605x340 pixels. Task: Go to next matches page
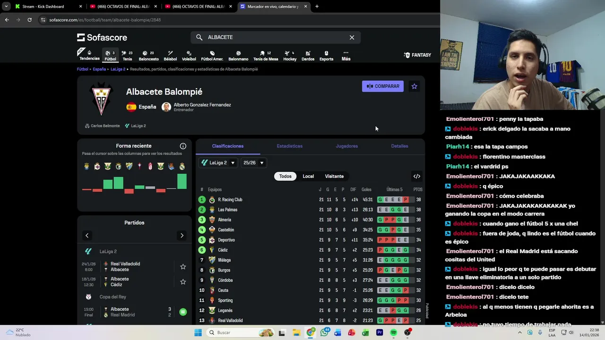point(182,236)
